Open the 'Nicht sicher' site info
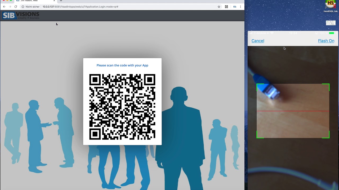This screenshot has height=190, width=339. tap(30, 7)
